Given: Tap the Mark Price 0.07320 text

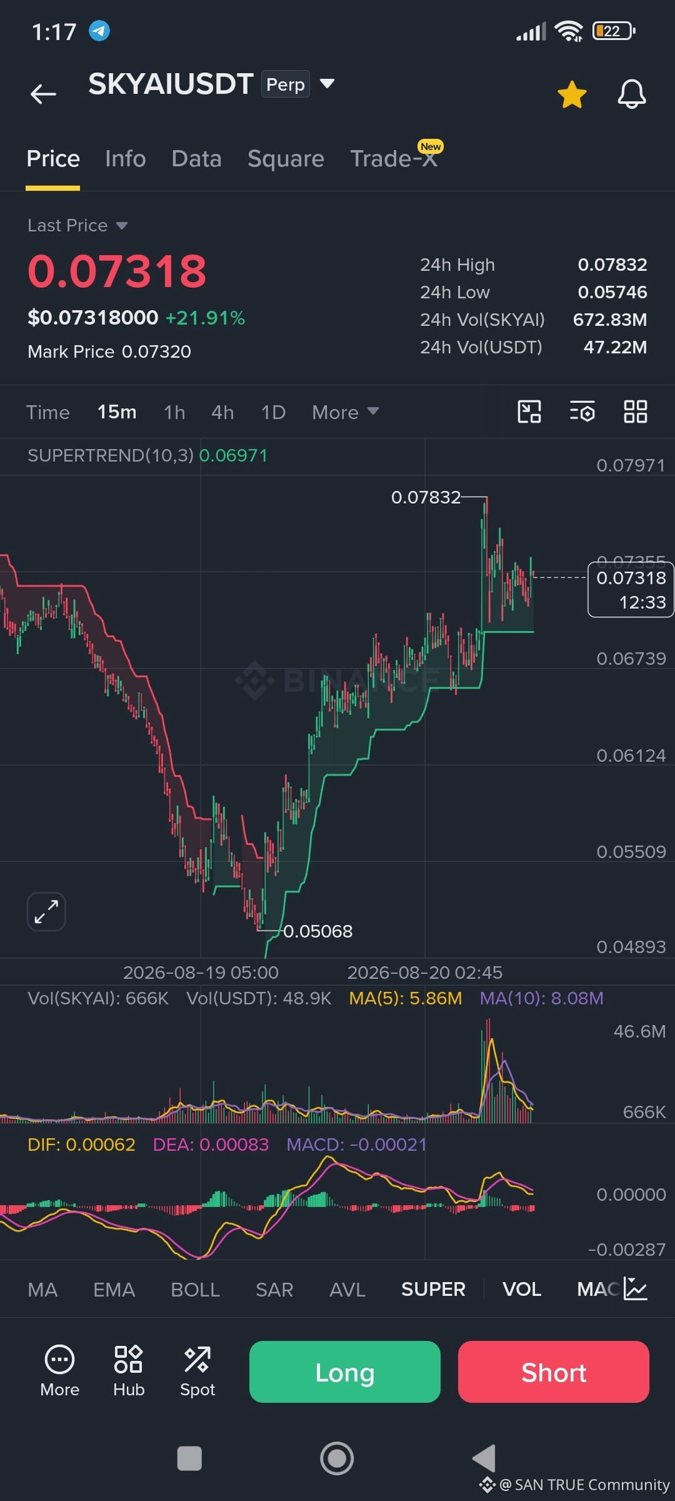Looking at the screenshot, I should pyautogui.click(x=109, y=351).
